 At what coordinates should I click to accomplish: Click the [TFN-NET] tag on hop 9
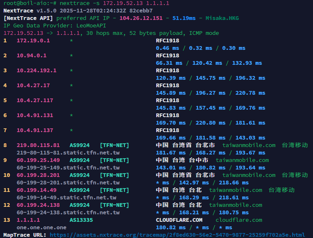click(x=114, y=160)
